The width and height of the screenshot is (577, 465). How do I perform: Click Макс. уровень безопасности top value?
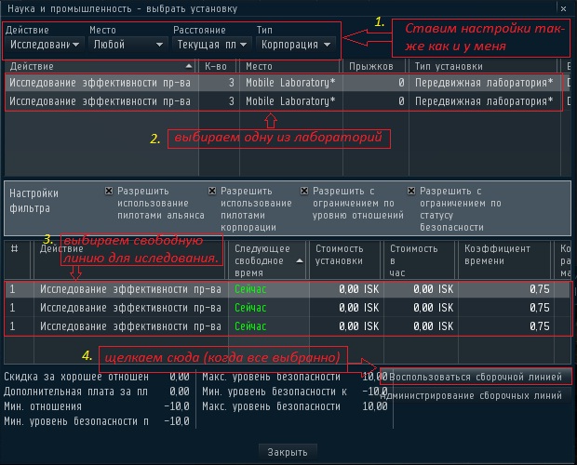(375, 377)
